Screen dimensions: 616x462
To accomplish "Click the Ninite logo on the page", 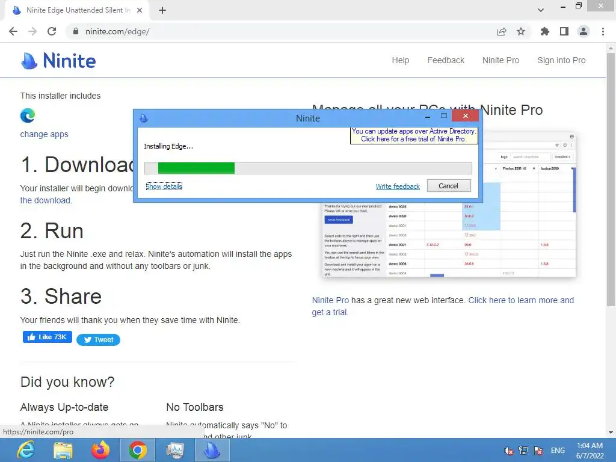I will 58,61.
